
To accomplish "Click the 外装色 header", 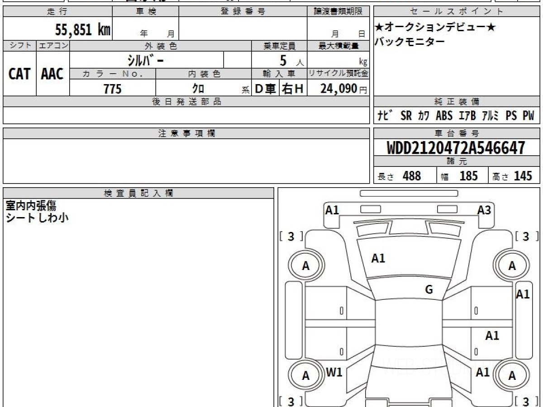I will coord(161,46).
